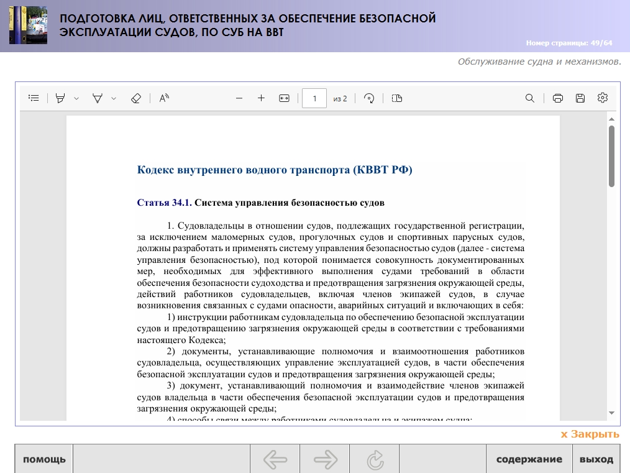
Task: Select the highlighter tool
Action: (x=60, y=98)
